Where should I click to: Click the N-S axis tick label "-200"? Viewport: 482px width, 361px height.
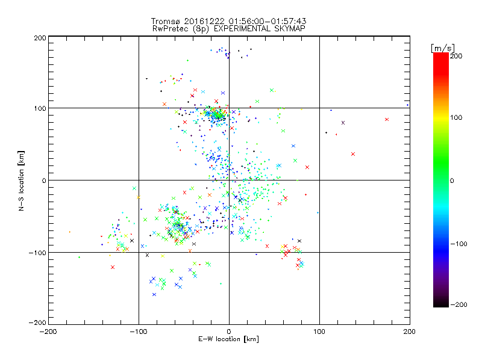[x=37, y=322]
